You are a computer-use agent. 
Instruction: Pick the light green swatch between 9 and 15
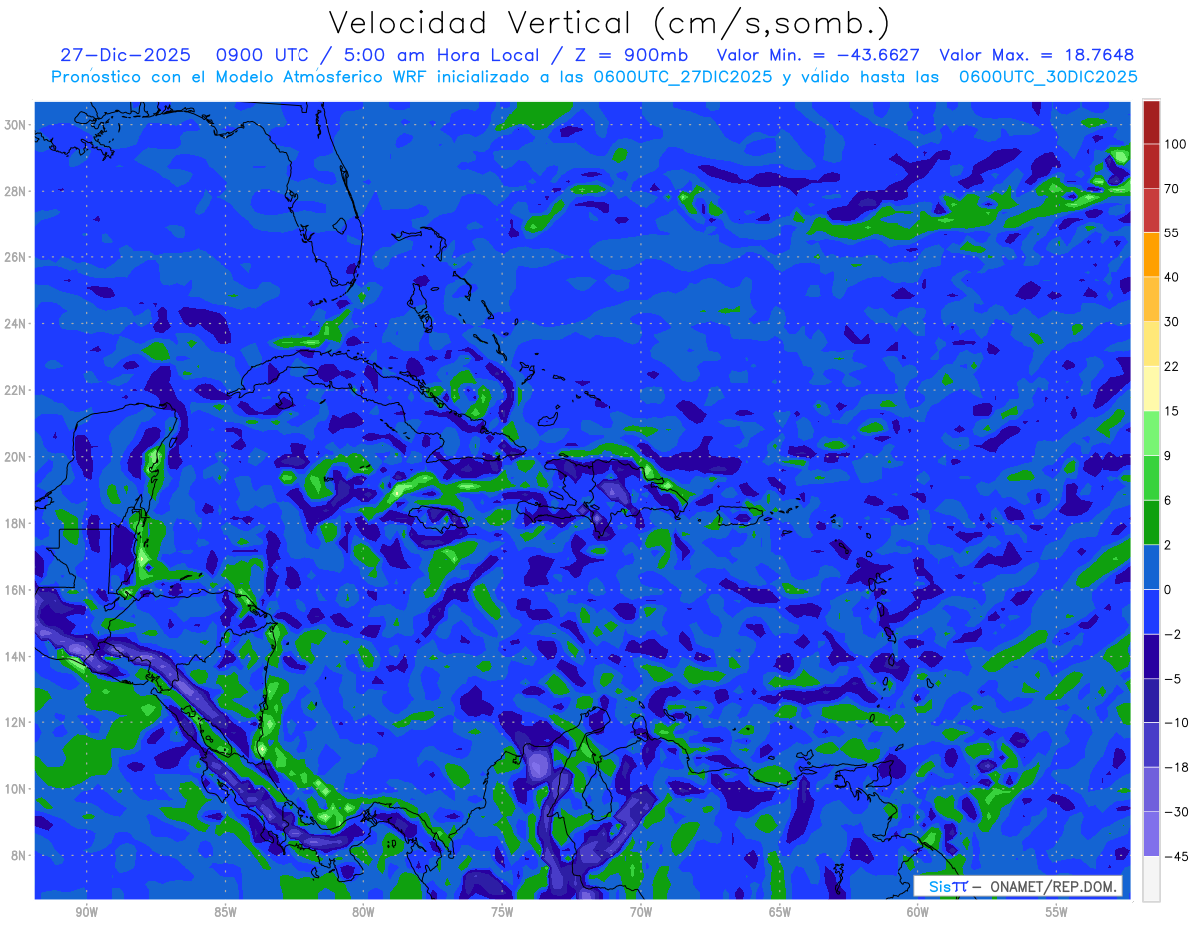tap(1151, 433)
